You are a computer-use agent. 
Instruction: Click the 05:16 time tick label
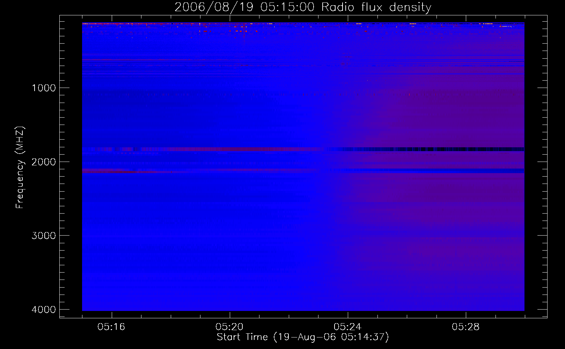pyautogui.click(x=111, y=327)
